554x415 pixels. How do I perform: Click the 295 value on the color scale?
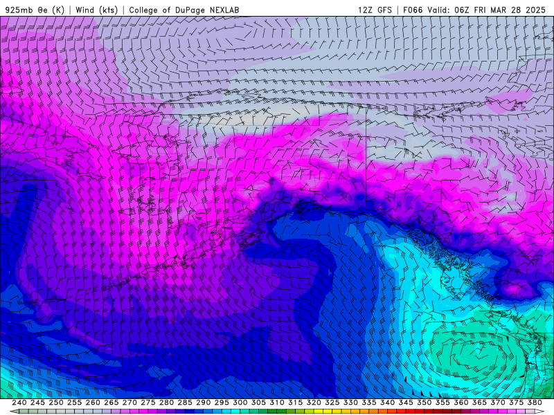click(x=221, y=403)
